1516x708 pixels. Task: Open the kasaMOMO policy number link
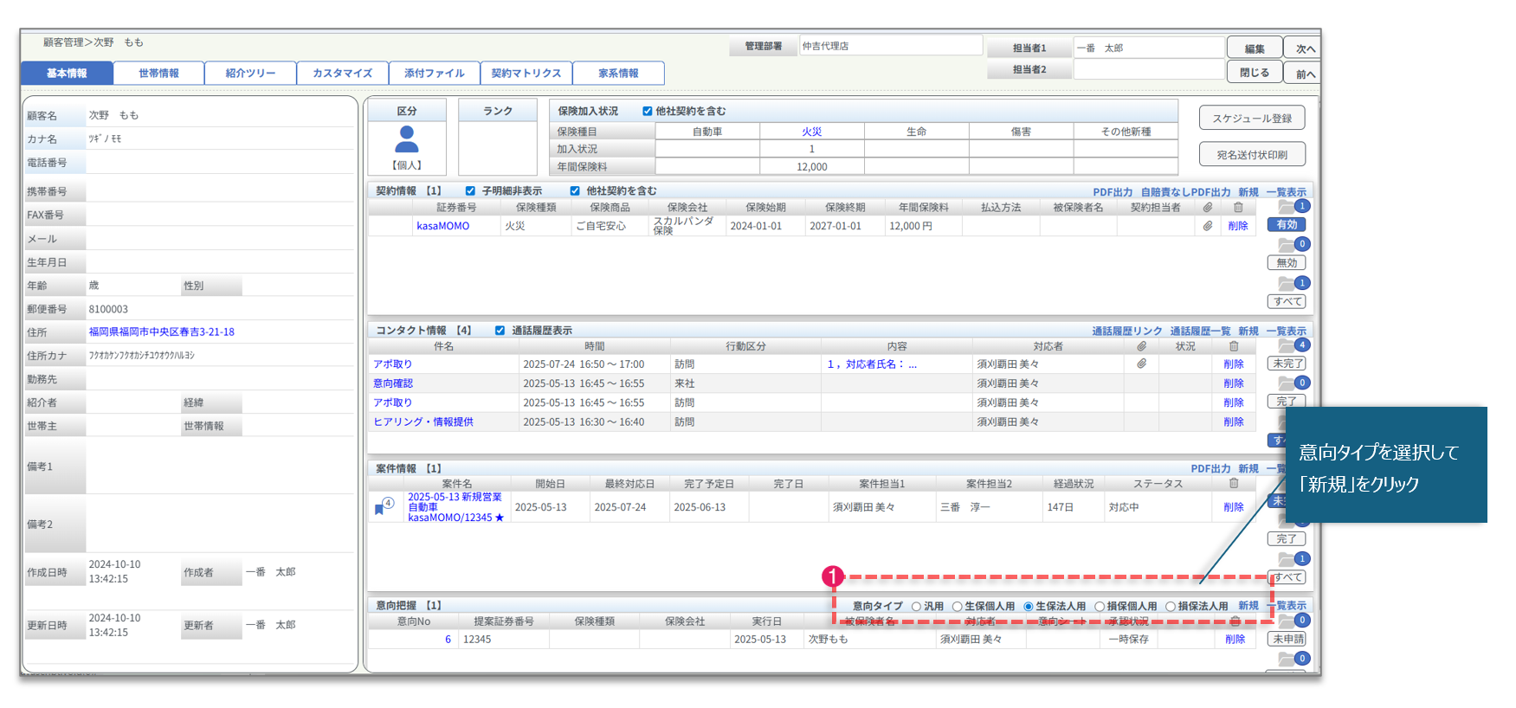pyautogui.click(x=442, y=226)
